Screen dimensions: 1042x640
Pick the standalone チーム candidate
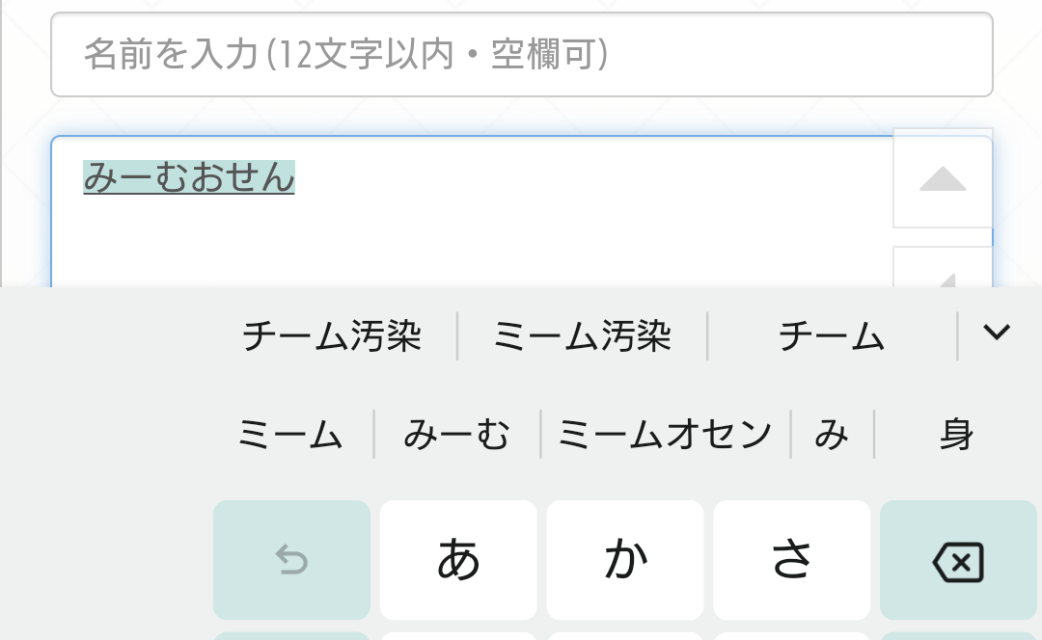click(x=831, y=336)
